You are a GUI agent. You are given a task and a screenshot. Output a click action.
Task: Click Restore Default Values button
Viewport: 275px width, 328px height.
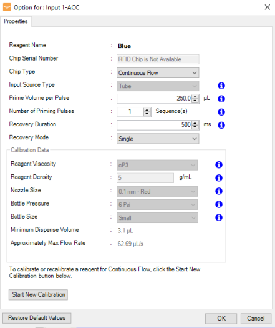(37, 318)
